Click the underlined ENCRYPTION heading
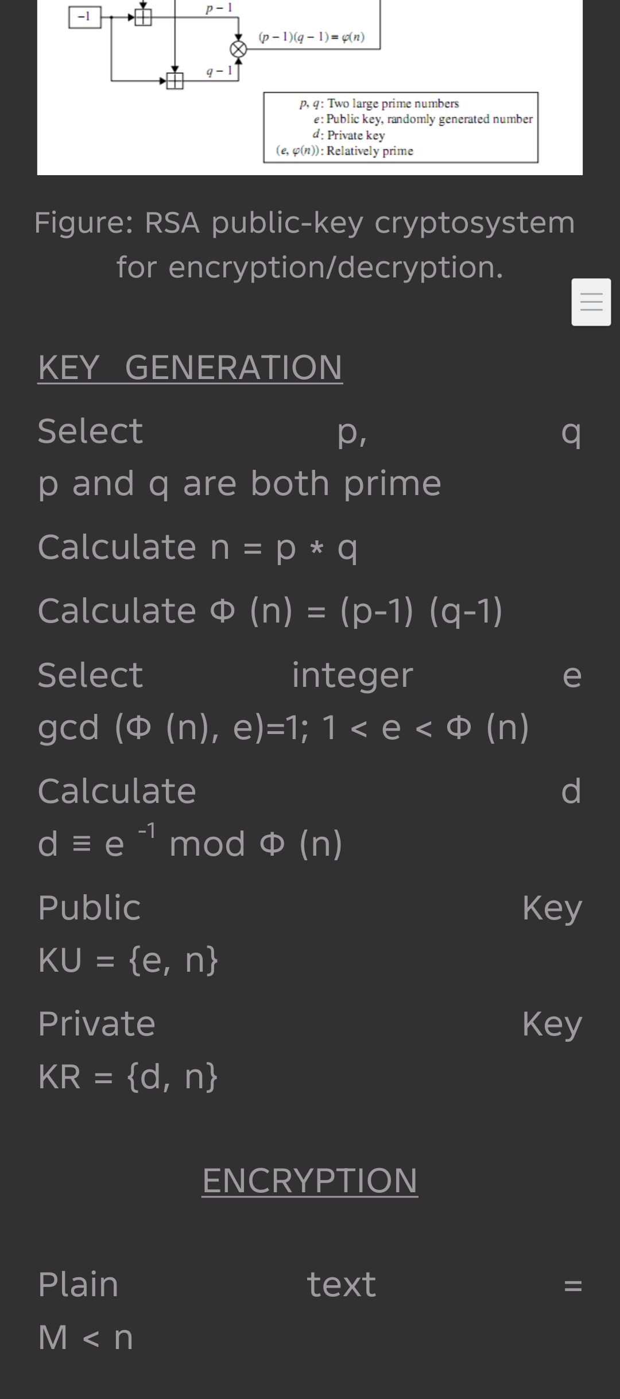This screenshot has height=1399, width=620. pos(310,1181)
